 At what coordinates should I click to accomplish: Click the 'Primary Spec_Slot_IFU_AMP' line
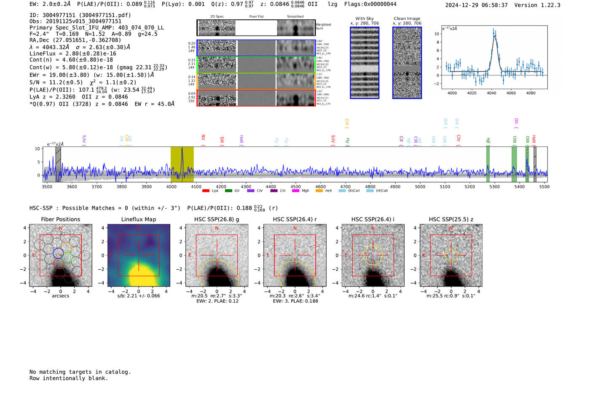click(97, 28)
